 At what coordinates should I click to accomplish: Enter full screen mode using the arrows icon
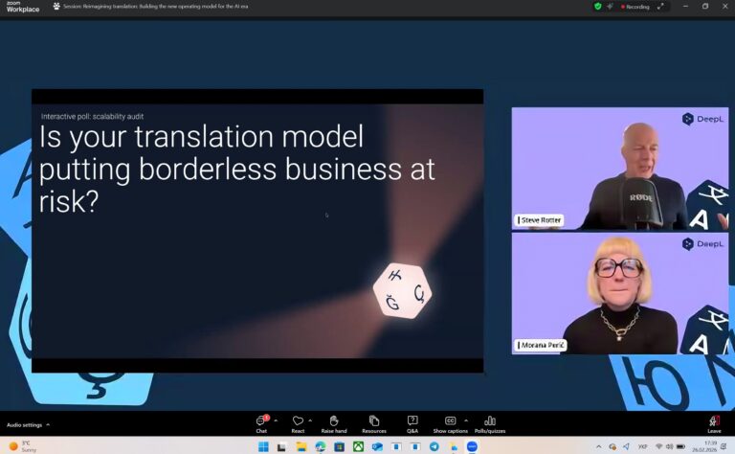click(x=660, y=6)
